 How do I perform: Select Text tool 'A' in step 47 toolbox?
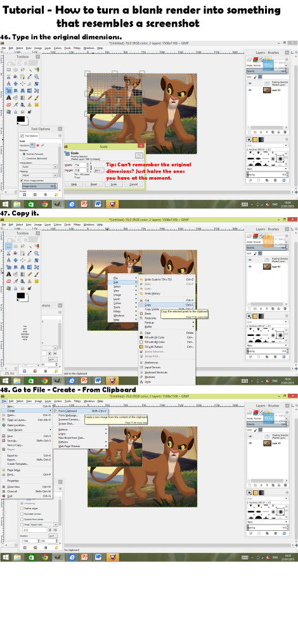point(9,274)
